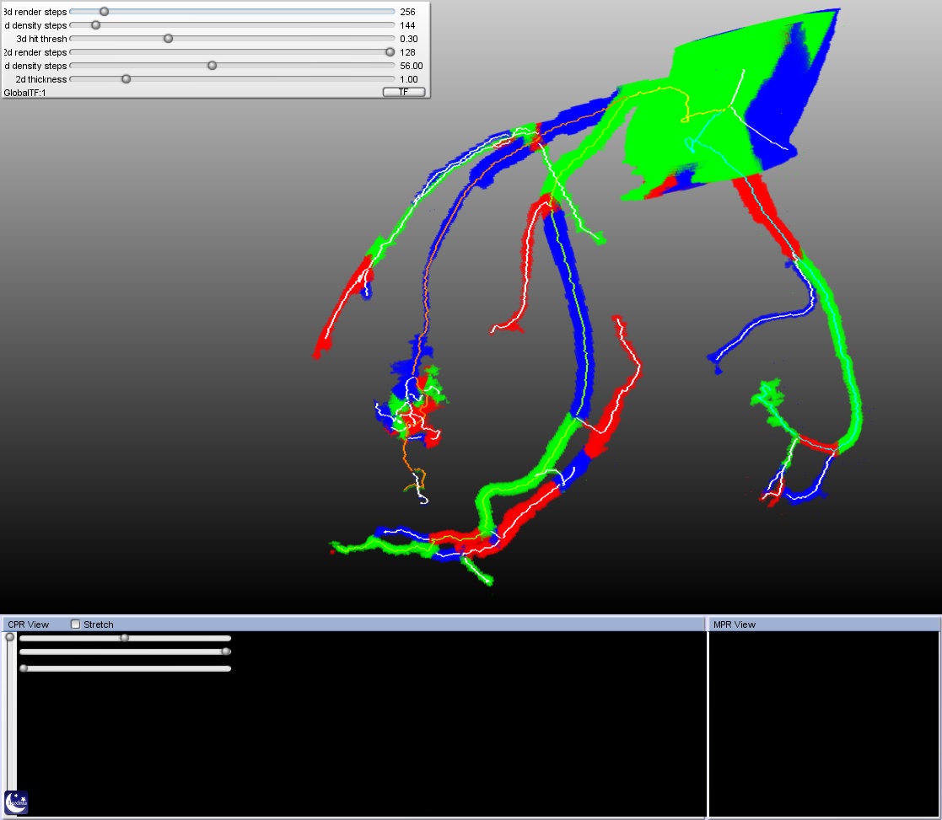This screenshot has height=820, width=942.
Task: Click the GlobalTF:1 label
Action: 24,93
